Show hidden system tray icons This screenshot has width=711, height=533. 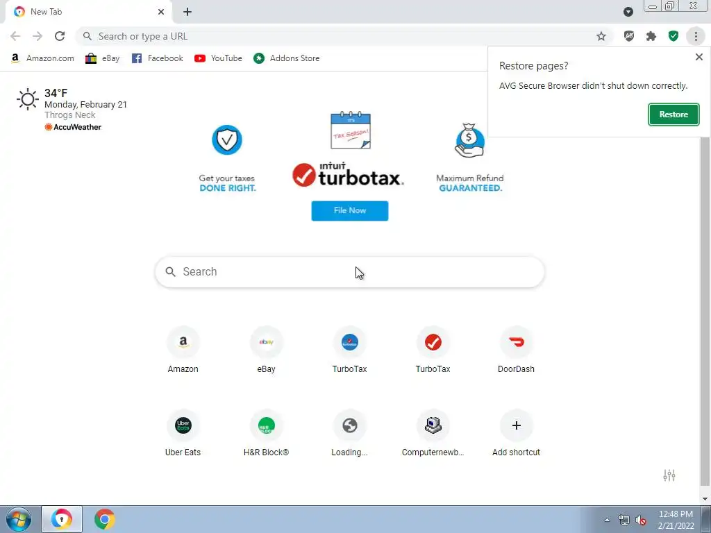tap(607, 520)
